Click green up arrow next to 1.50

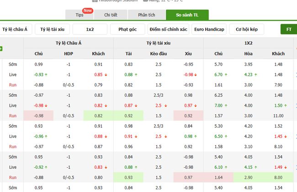[286, 105]
